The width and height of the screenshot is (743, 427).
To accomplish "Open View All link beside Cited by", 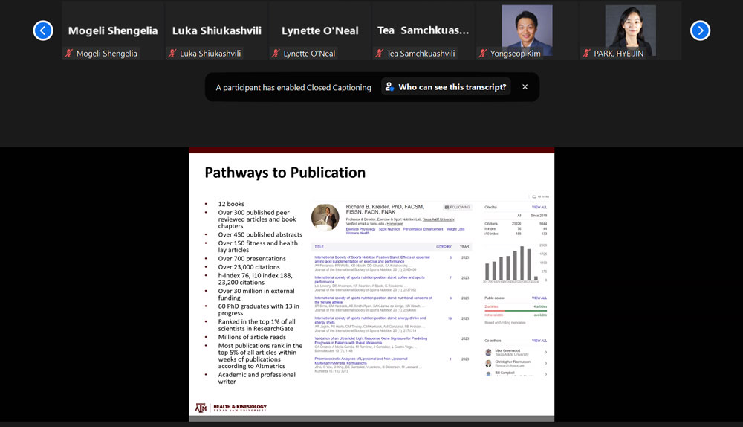I will coord(539,208).
